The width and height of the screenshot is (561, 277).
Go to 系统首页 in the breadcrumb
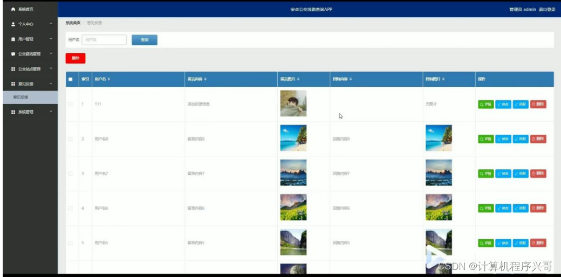coord(73,23)
